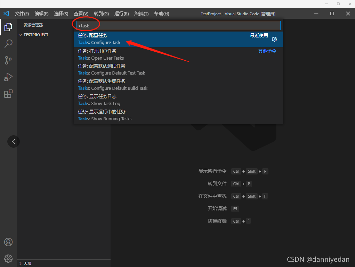Select Tasks: Configure Default Build Task
This screenshot has height=267, width=355.
(178, 85)
